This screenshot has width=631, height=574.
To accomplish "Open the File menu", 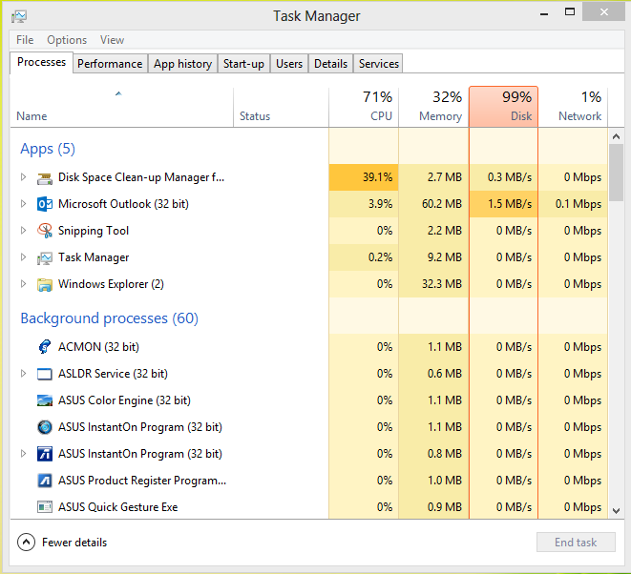I will 25,40.
